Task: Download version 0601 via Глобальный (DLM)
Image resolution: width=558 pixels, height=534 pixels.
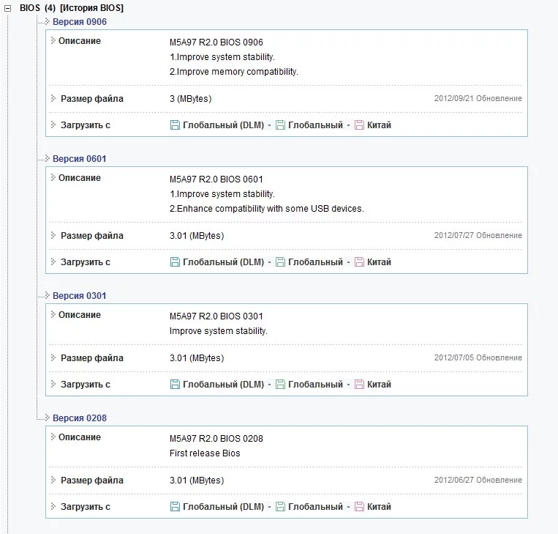Action: click(223, 262)
